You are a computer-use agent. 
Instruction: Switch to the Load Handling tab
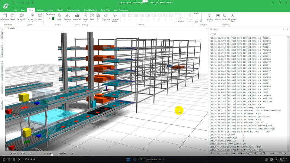91,10
